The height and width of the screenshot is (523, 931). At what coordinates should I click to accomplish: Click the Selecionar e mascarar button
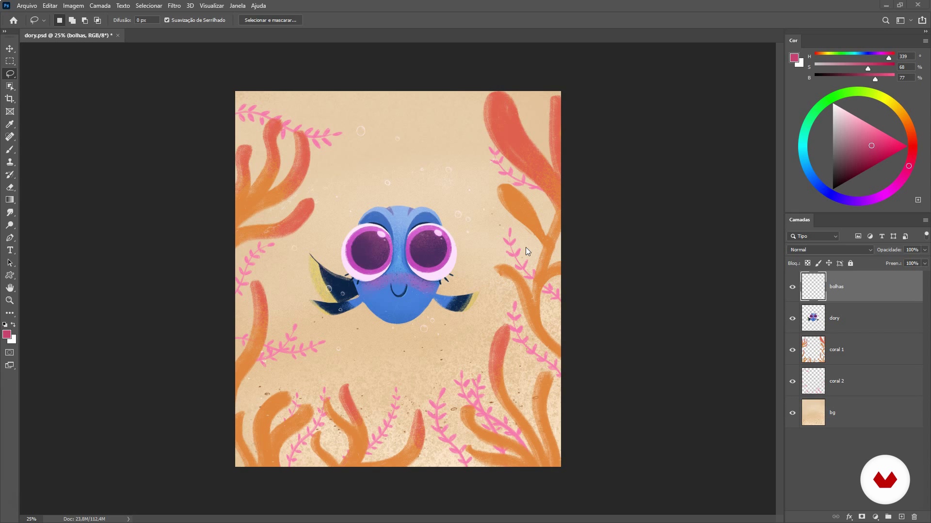click(271, 20)
